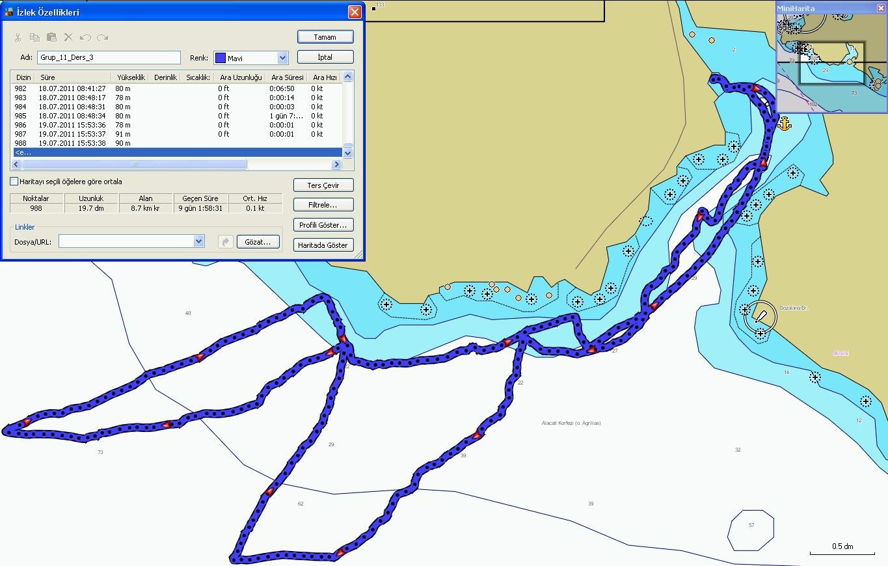Click the Ters Çevir button

tap(323, 185)
